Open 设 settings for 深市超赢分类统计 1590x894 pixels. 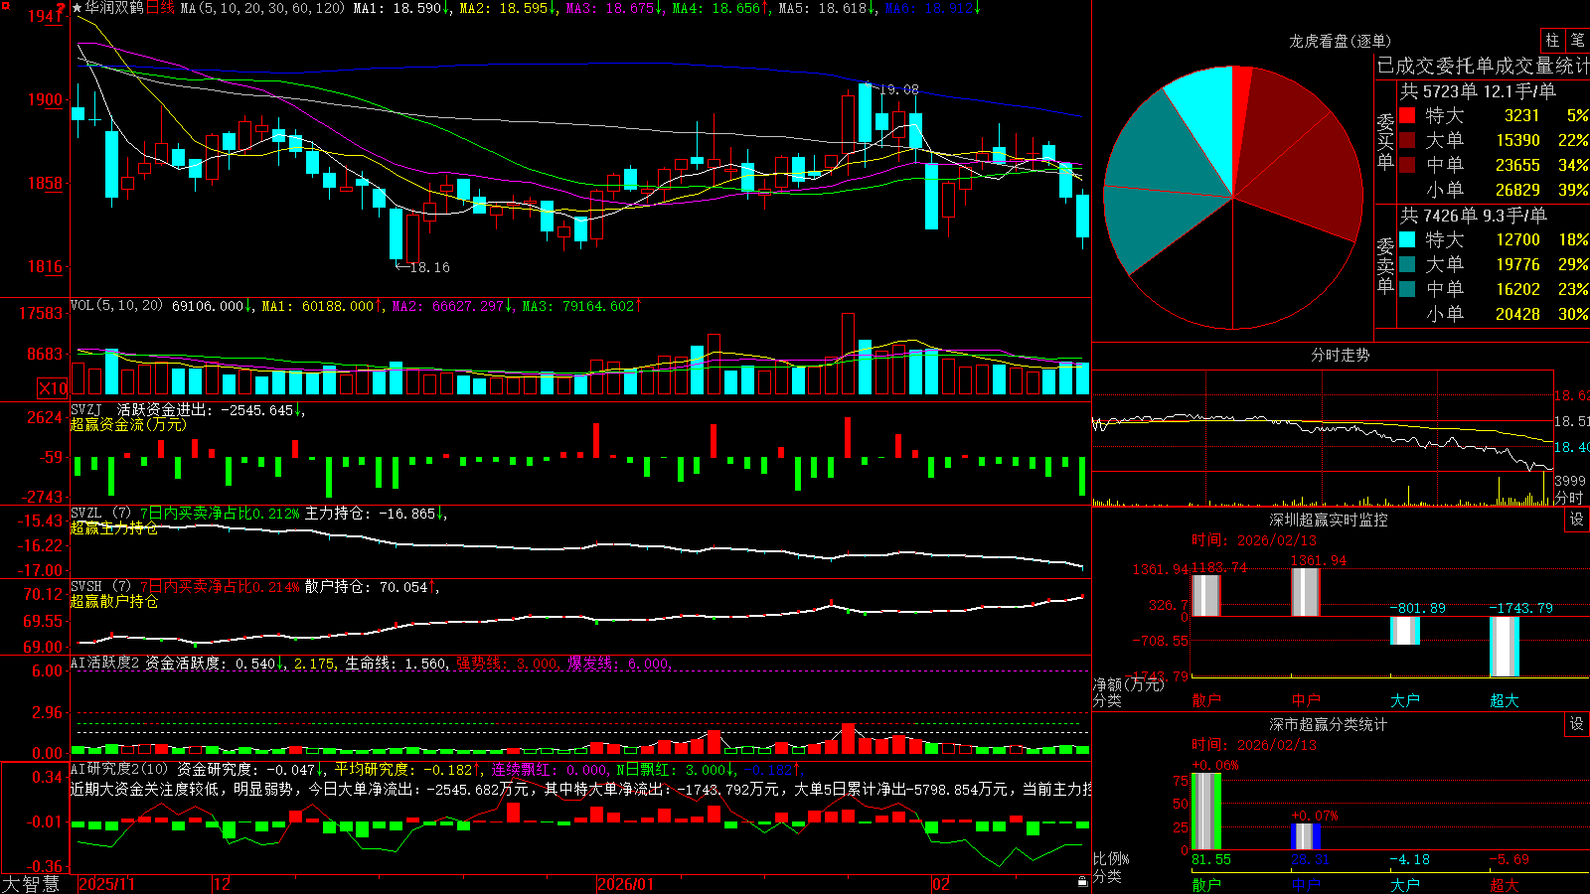pyautogui.click(x=1576, y=724)
